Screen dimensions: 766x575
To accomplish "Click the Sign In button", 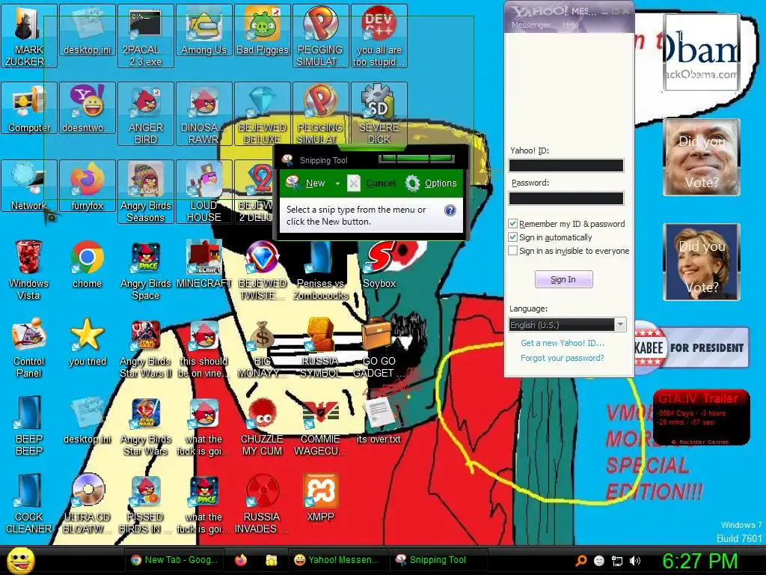I will point(563,279).
